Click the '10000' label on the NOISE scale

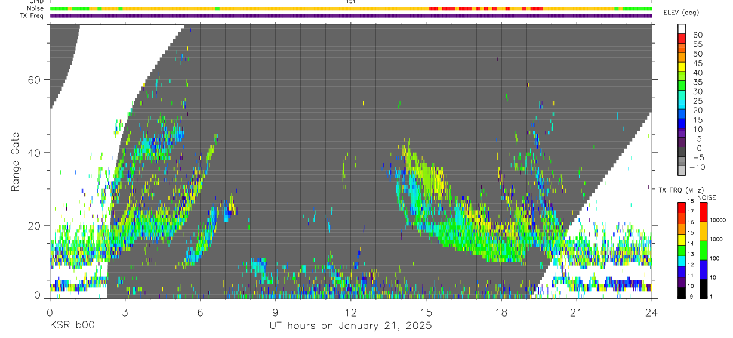(718, 220)
